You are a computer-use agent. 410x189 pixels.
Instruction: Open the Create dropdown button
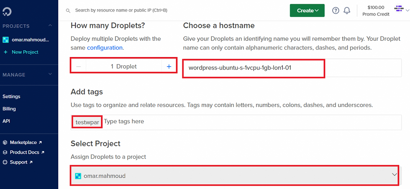click(307, 10)
